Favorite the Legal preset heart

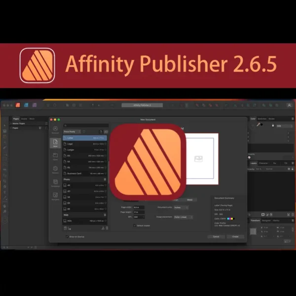pos(106,144)
